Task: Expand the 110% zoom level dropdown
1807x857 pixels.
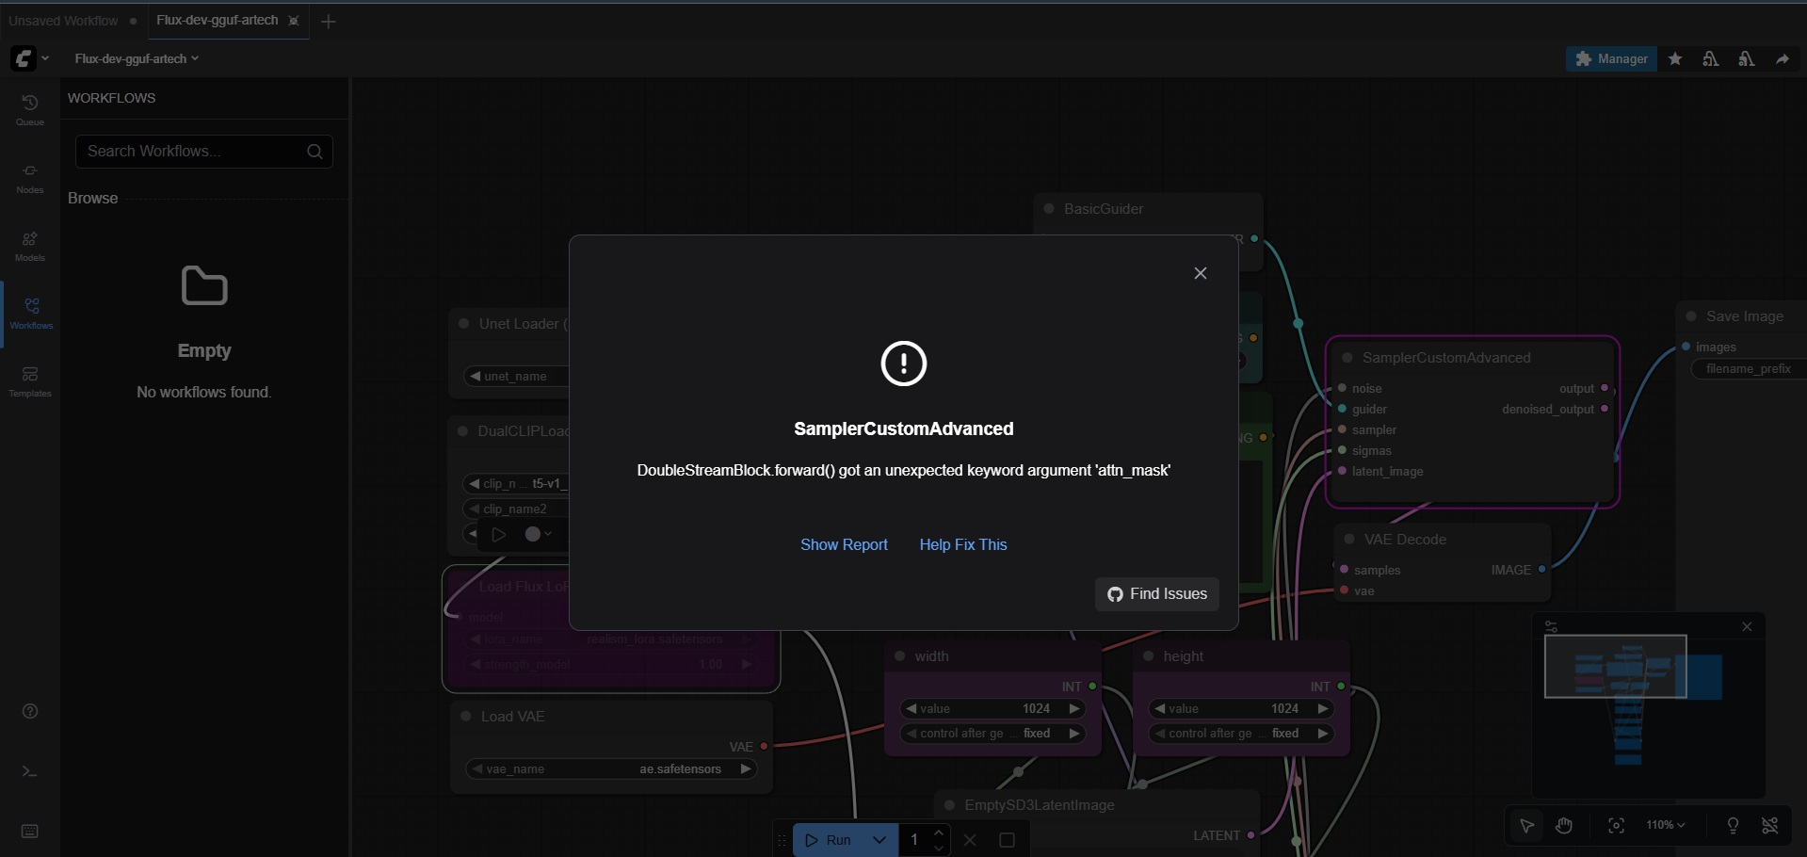Action: (x=1665, y=825)
